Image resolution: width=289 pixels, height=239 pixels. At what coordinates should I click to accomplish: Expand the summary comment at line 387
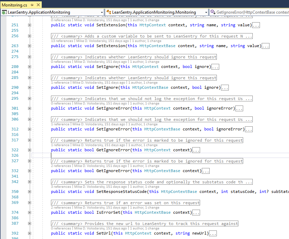(x=29, y=223)
